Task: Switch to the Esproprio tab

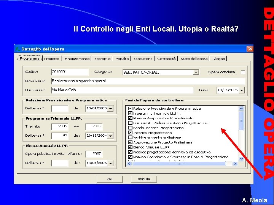Action: click(x=102, y=59)
